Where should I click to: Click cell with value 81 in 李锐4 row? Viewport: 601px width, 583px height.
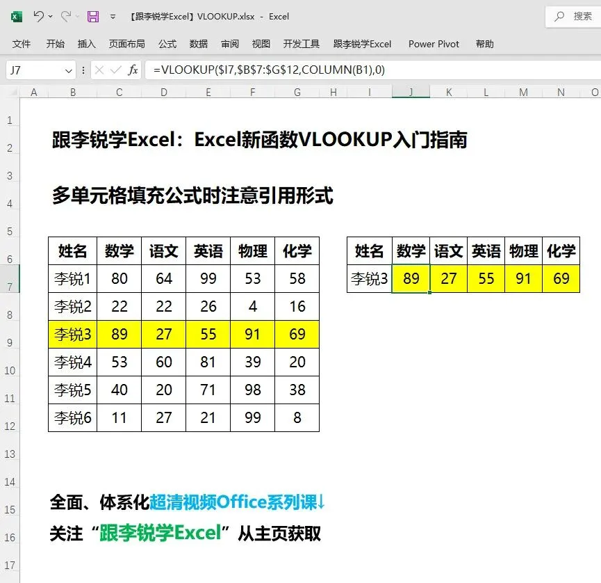point(208,362)
